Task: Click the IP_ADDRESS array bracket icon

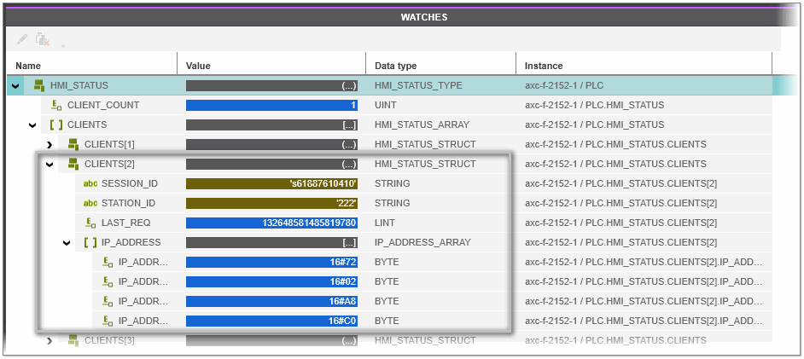Action: 90,242
